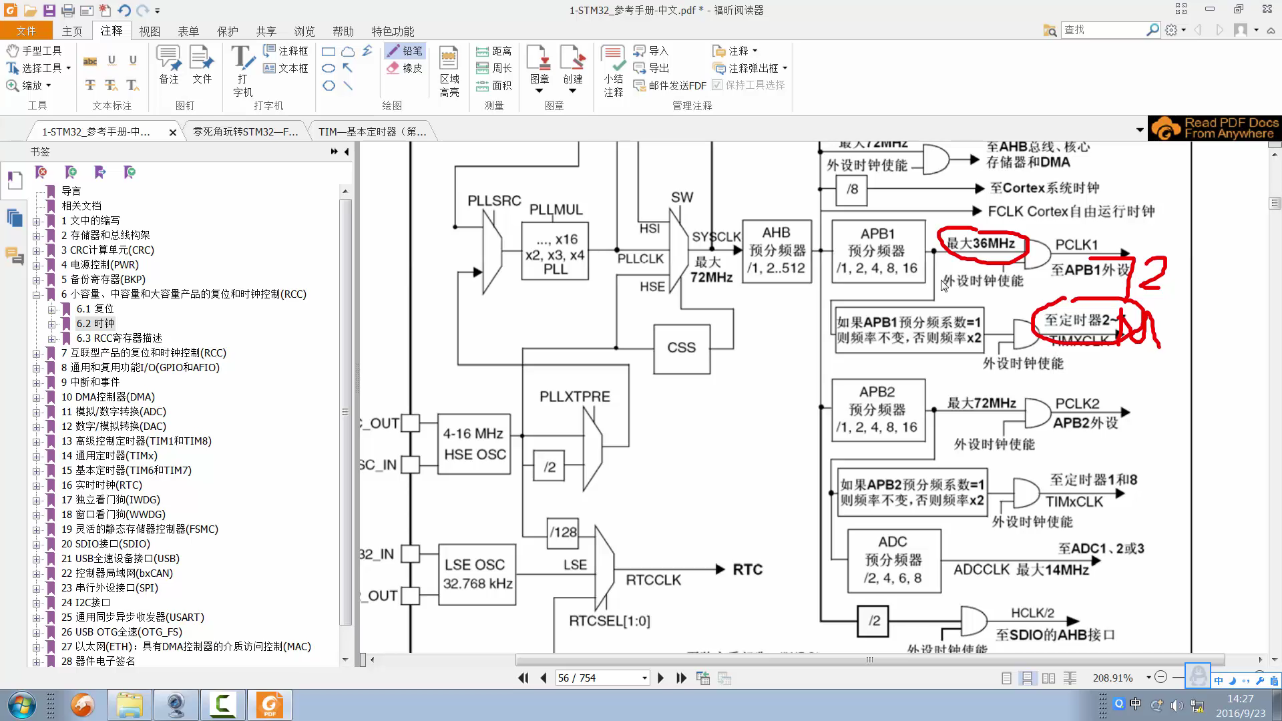Image resolution: width=1282 pixels, height=721 pixels.
Task: Go to next page
Action: 660,678
